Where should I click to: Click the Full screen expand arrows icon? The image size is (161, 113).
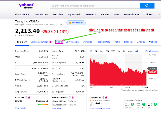[145, 51]
